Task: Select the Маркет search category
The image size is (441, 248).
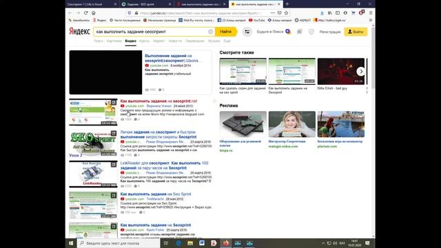Action: (x=159, y=41)
